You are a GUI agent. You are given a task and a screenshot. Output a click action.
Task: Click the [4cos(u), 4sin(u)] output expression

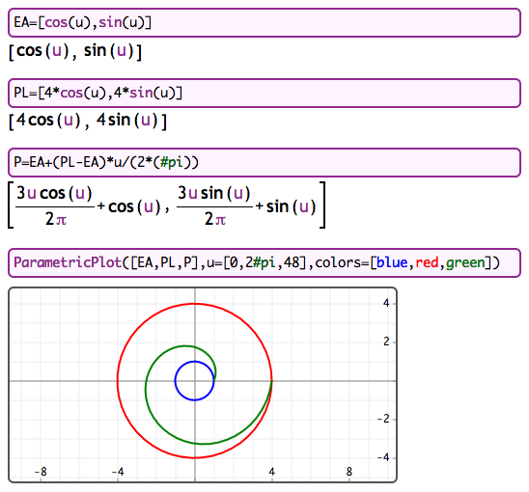88,121
